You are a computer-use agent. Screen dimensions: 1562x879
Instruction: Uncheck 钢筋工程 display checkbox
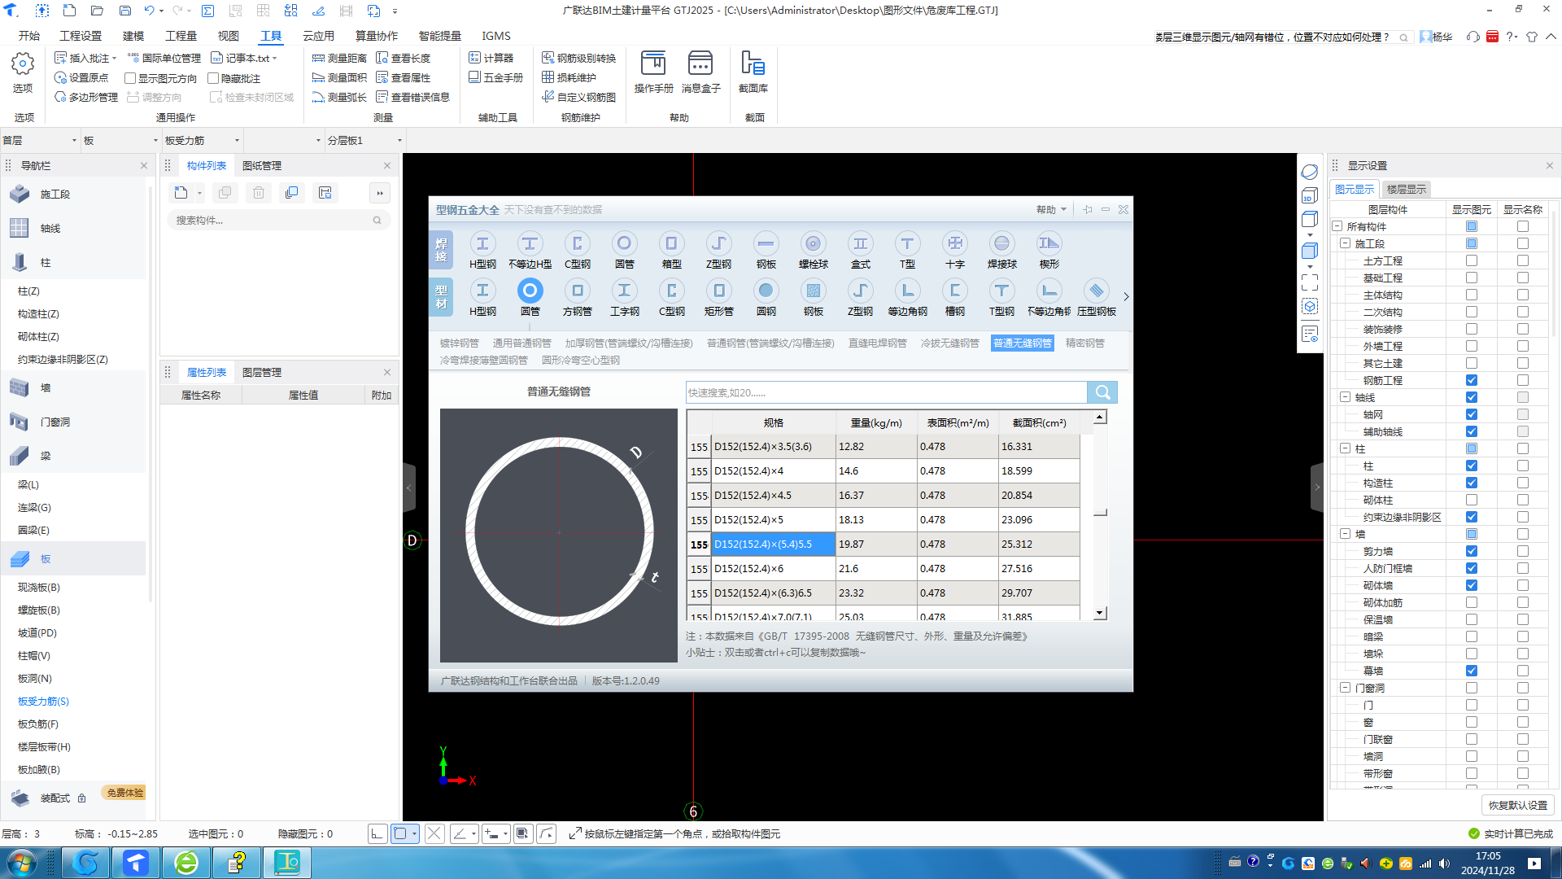pos(1472,380)
